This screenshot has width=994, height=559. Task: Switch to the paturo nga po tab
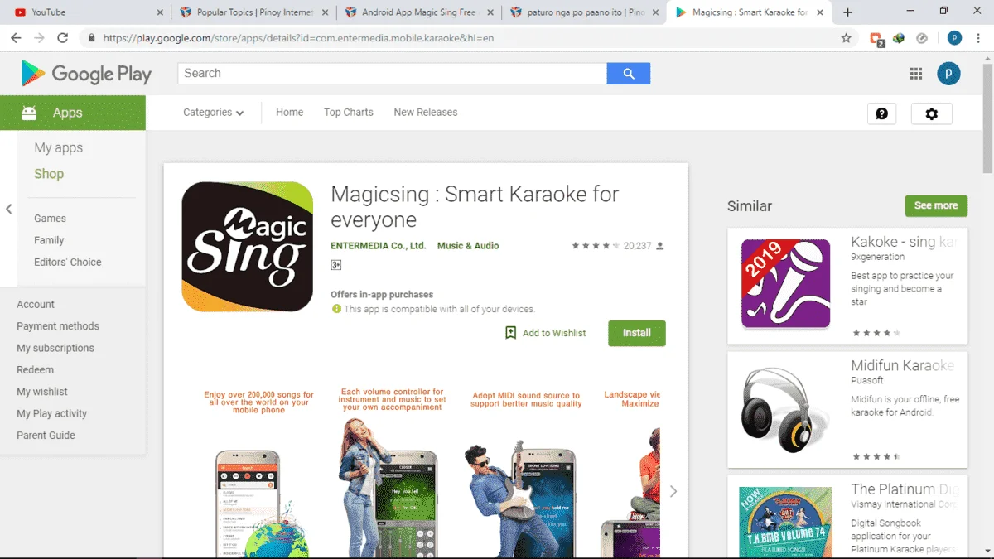click(585, 12)
